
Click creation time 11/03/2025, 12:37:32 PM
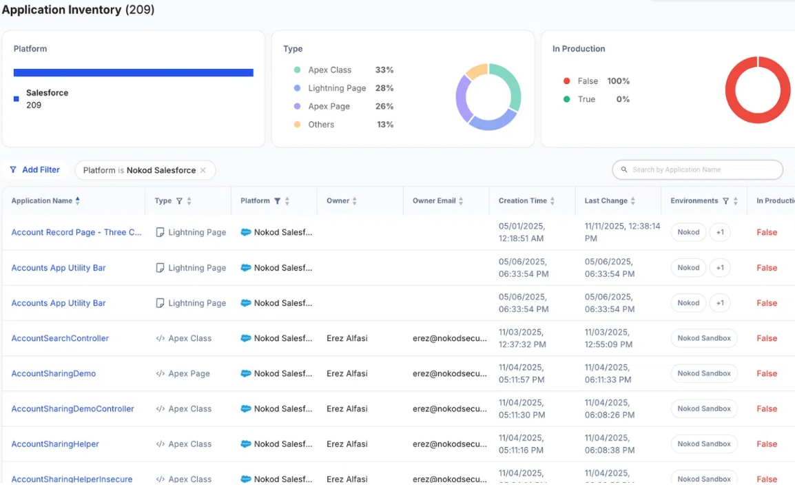(x=522, y=338)
